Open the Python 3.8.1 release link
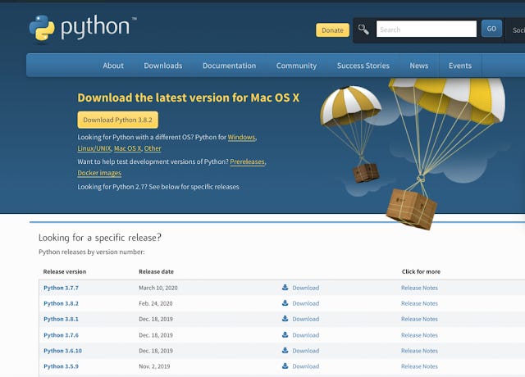Screen dimensions: 525x377 click(x=61, y=319)
